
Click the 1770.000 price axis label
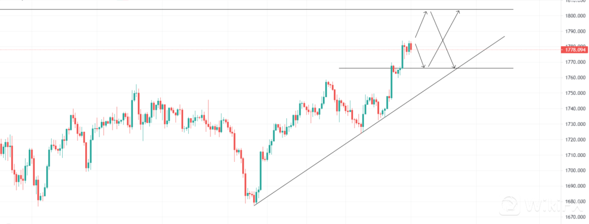point(575,62)
